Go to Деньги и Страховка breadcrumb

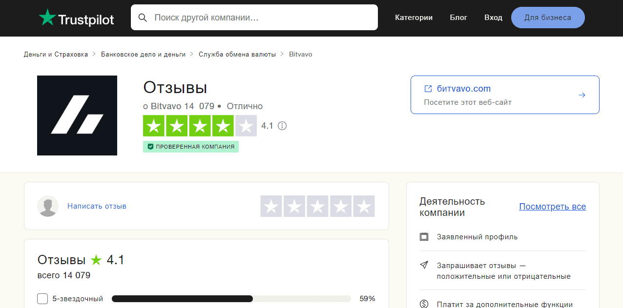pyautogui.click(x=56, y=54)
